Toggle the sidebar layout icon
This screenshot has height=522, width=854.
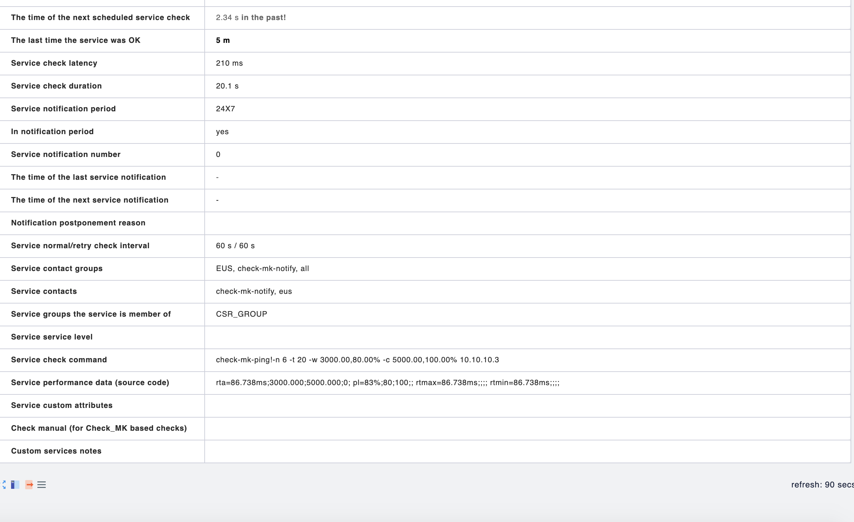[15, 485]
